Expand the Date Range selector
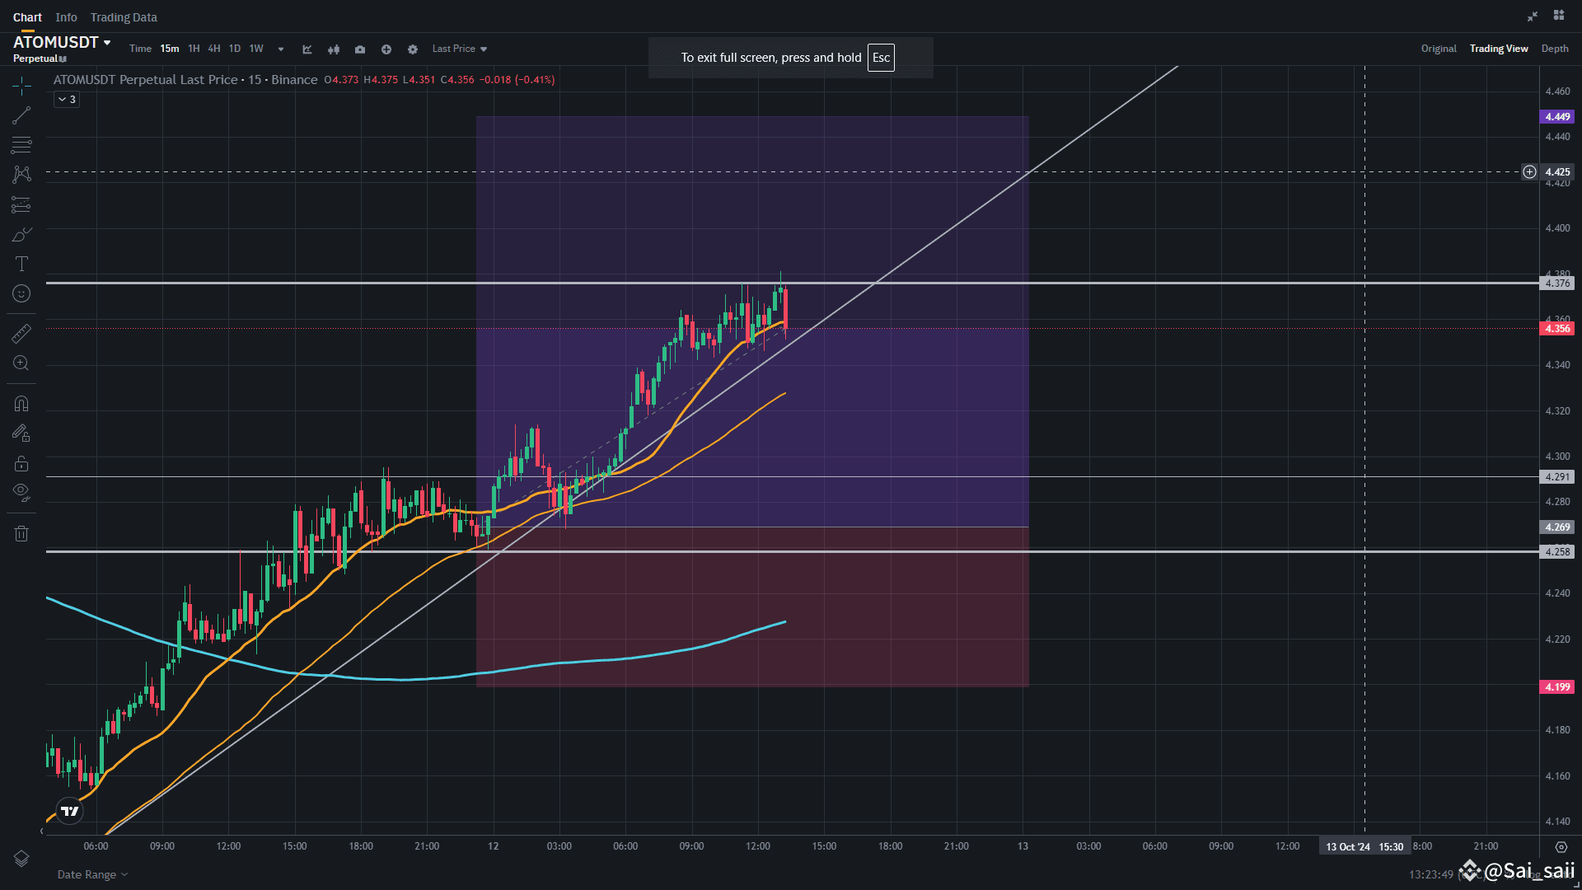The image size is (1582, 890). (x=91, y=874)
